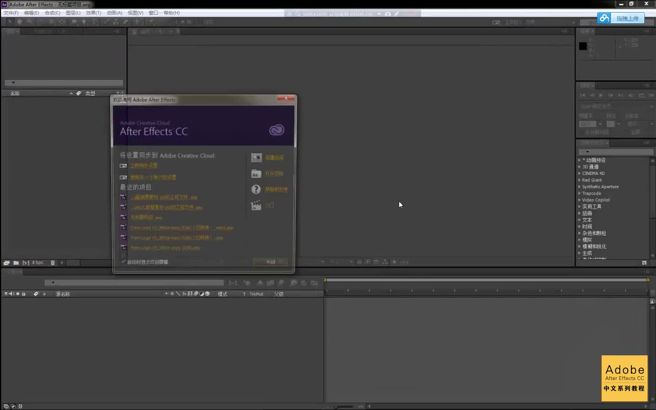Click the Pen tool icon
656x410 pixels.
(x=84, y=22)
